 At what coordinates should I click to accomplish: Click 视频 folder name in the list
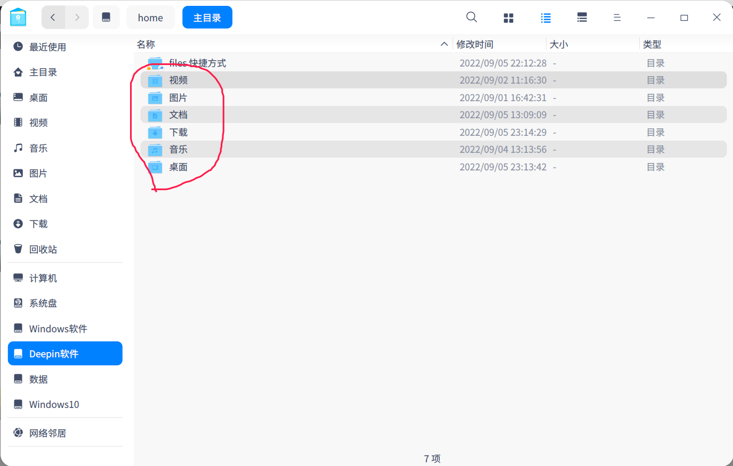point(179,80)
